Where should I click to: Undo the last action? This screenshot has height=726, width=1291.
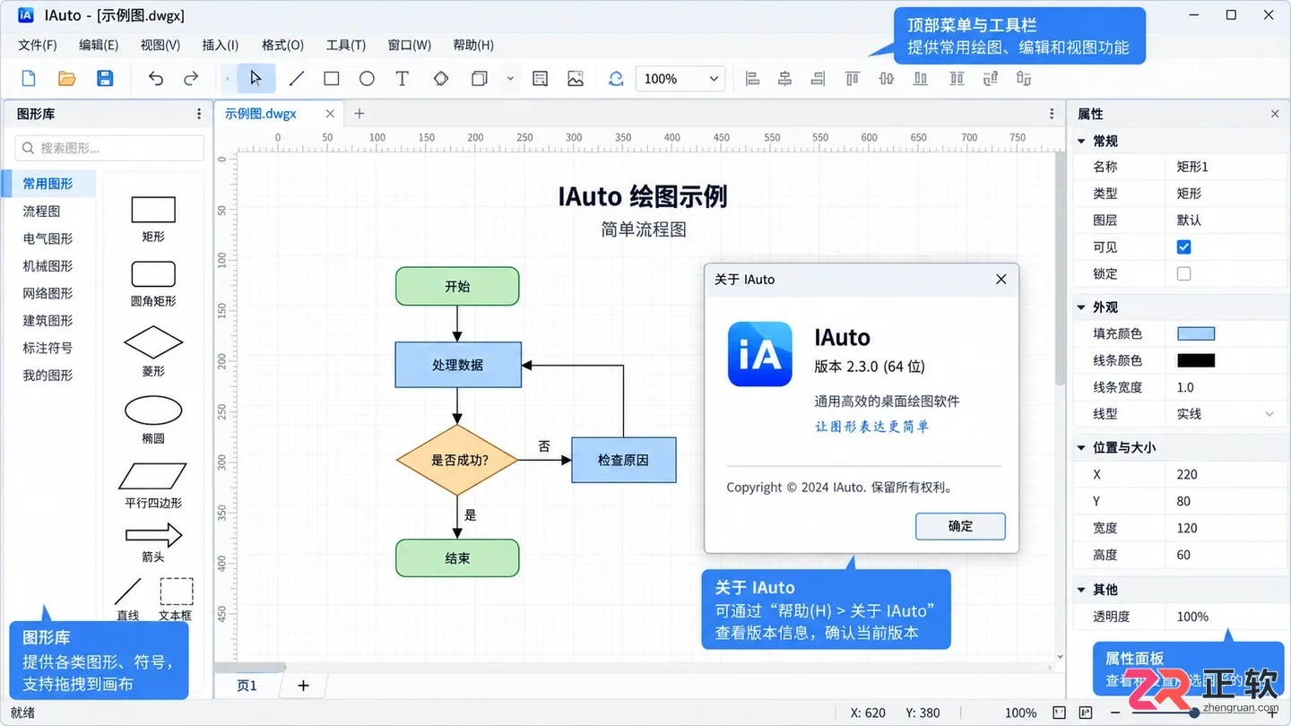[x=156, y=79]
